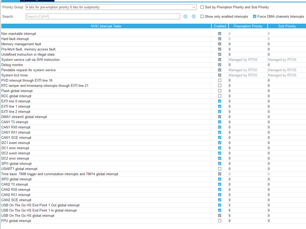Enable PVD interrupt through EXTI line 16

[x=220, y=80]
